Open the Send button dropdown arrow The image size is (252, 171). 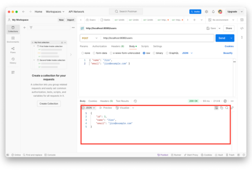pos(231,38)
